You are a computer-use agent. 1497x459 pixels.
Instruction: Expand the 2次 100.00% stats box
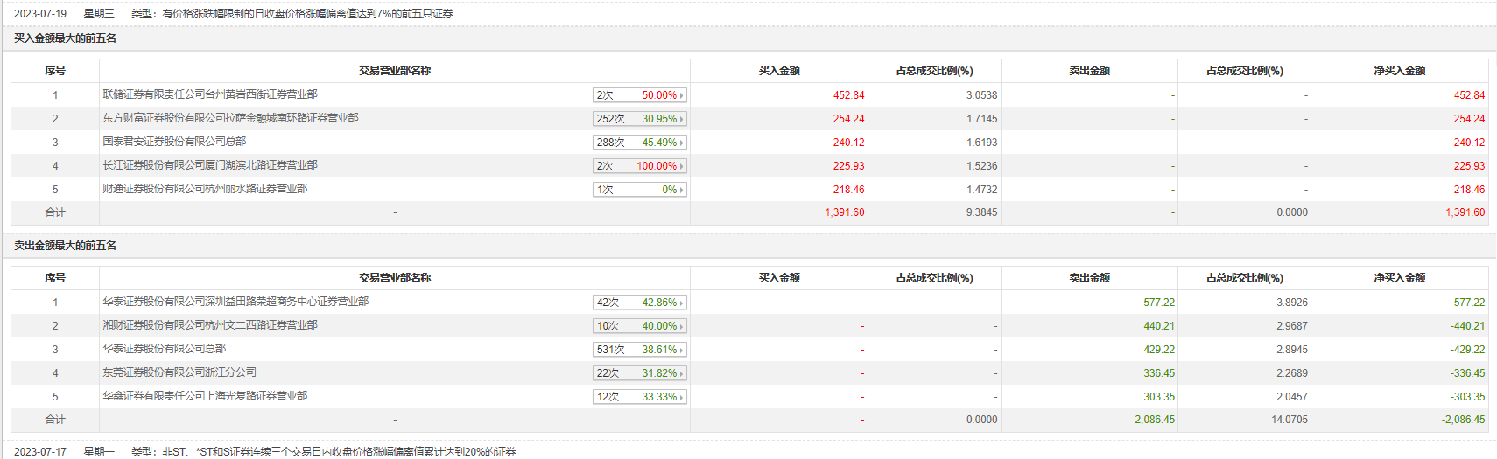pyautogui.click(x=639, y=166)
